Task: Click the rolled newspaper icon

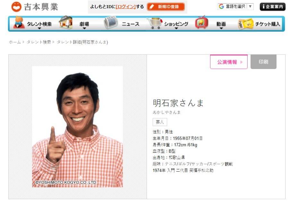Action: [111, 22]
